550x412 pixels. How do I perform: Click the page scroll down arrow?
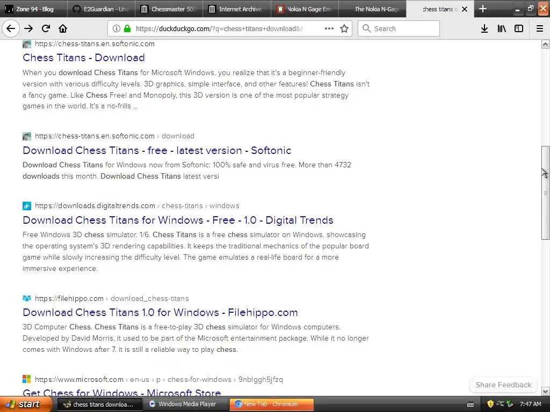[545, 391]
